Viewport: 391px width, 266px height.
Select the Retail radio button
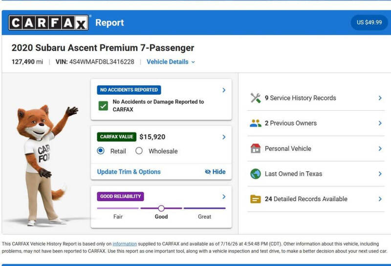[x=101, y=151]
